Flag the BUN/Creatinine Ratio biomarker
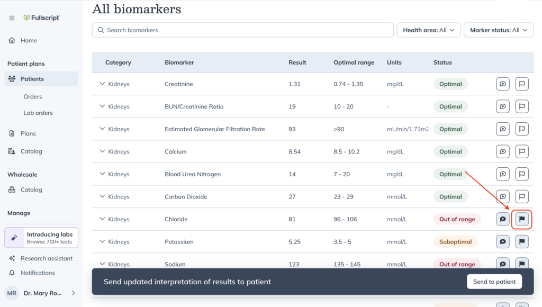The width and height of the screenshot is (542, 307). 521,106
